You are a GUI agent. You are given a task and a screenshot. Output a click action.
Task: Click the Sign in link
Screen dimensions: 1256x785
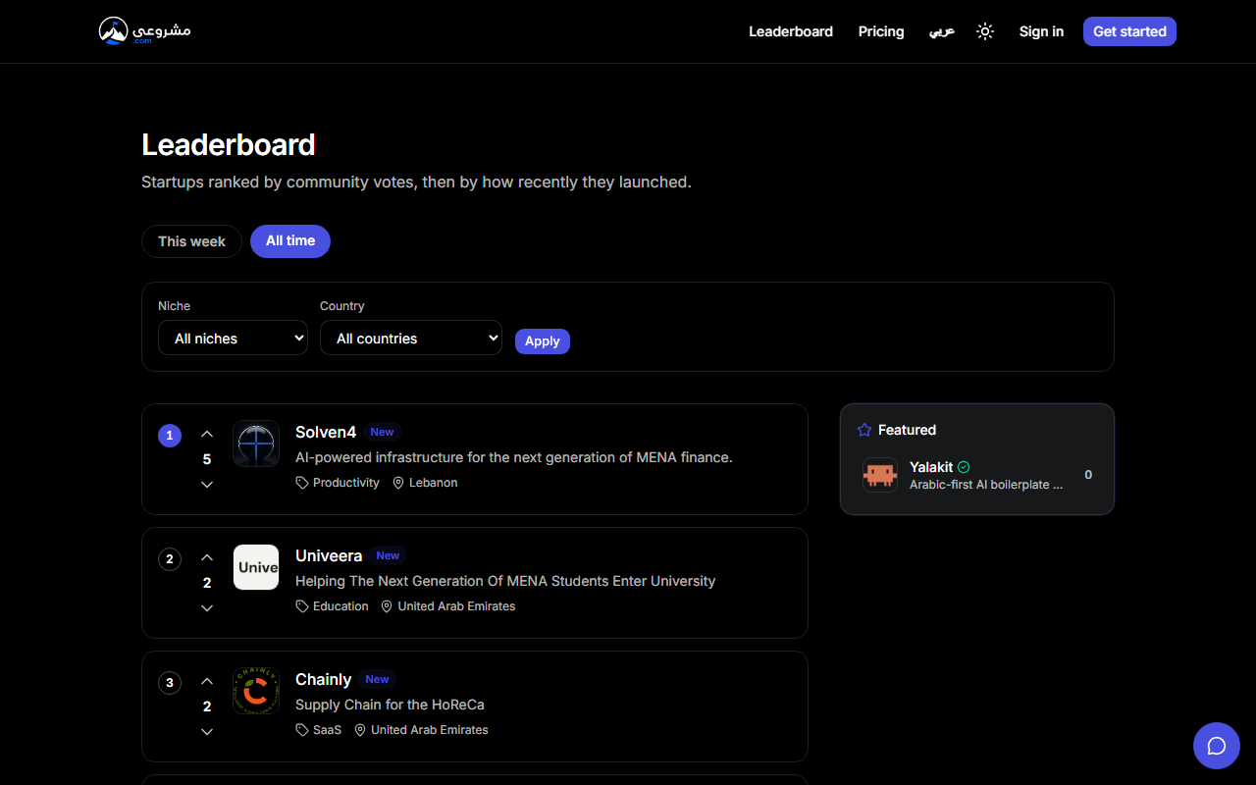[x=1041, y=31]
